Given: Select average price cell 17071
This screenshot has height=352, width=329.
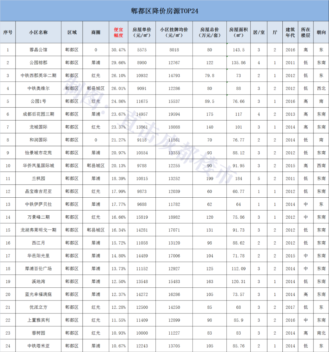Looking at the screenshot, I should tap(174, 230).
